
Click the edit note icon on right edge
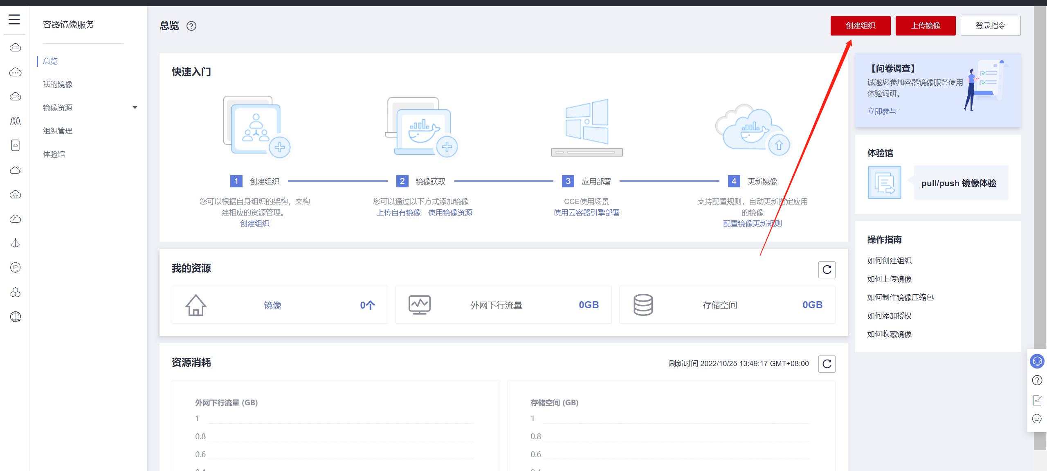click(x=1037, y=400)
